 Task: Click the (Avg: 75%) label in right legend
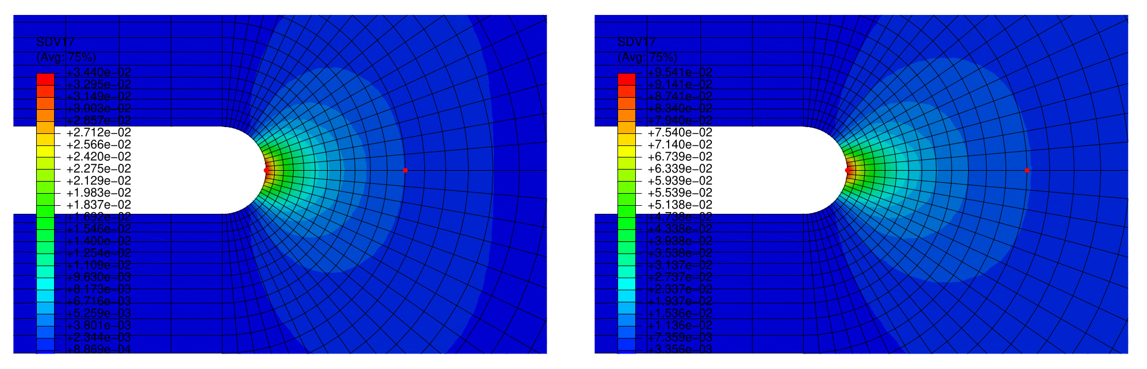[647, 57]
